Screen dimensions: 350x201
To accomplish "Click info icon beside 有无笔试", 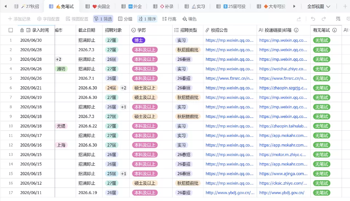I will [334, 30].
